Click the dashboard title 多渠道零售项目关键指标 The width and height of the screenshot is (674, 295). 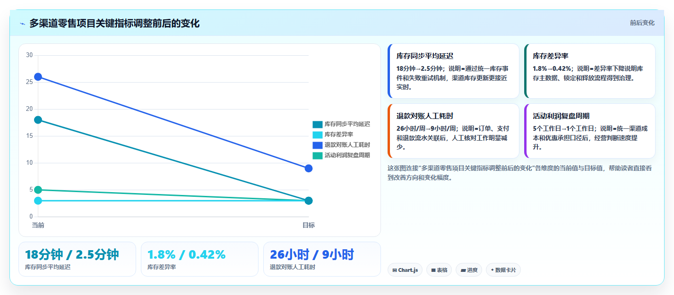(114, 23)
